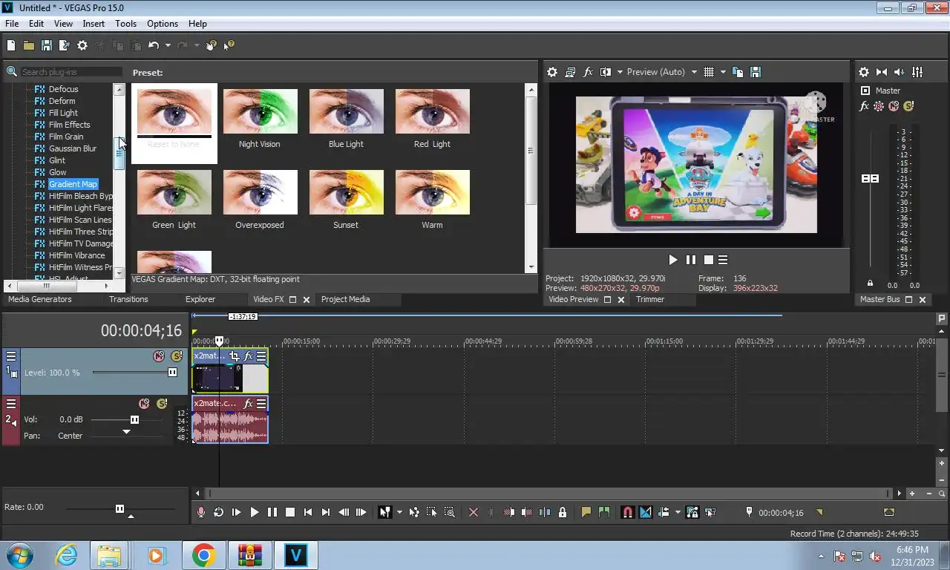Click the Render As toolbar icon

point(65,45)
